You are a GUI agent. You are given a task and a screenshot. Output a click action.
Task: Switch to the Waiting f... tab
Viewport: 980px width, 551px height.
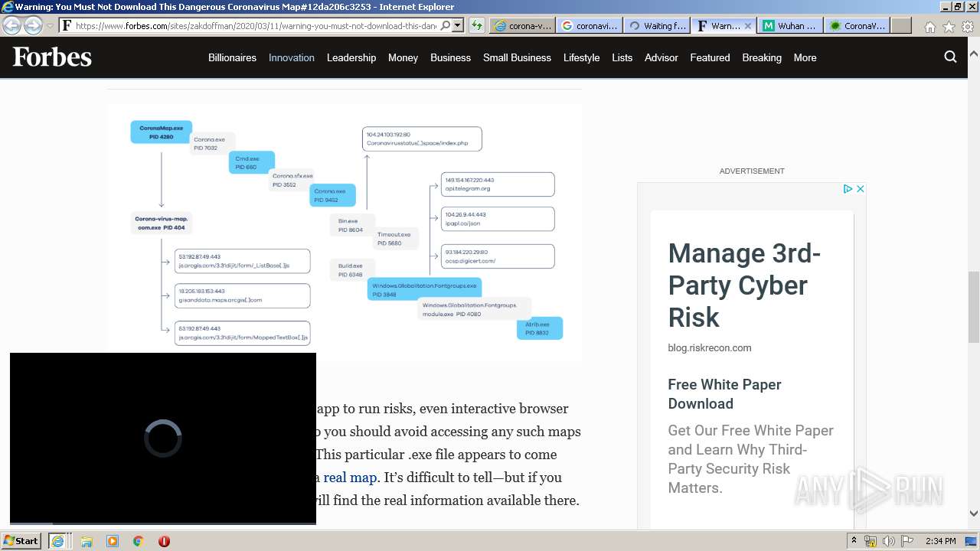click(x=656, y=25)
